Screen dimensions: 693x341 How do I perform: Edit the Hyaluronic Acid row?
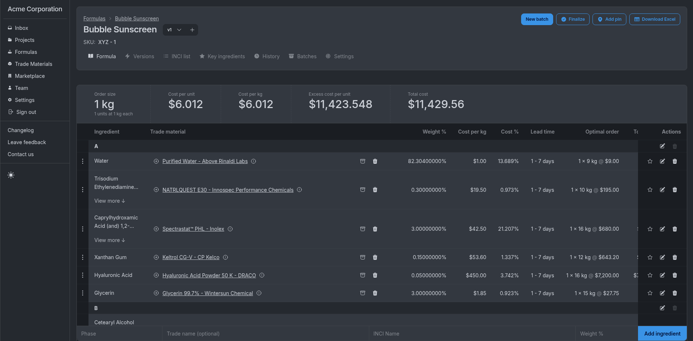tap(662, 275)
